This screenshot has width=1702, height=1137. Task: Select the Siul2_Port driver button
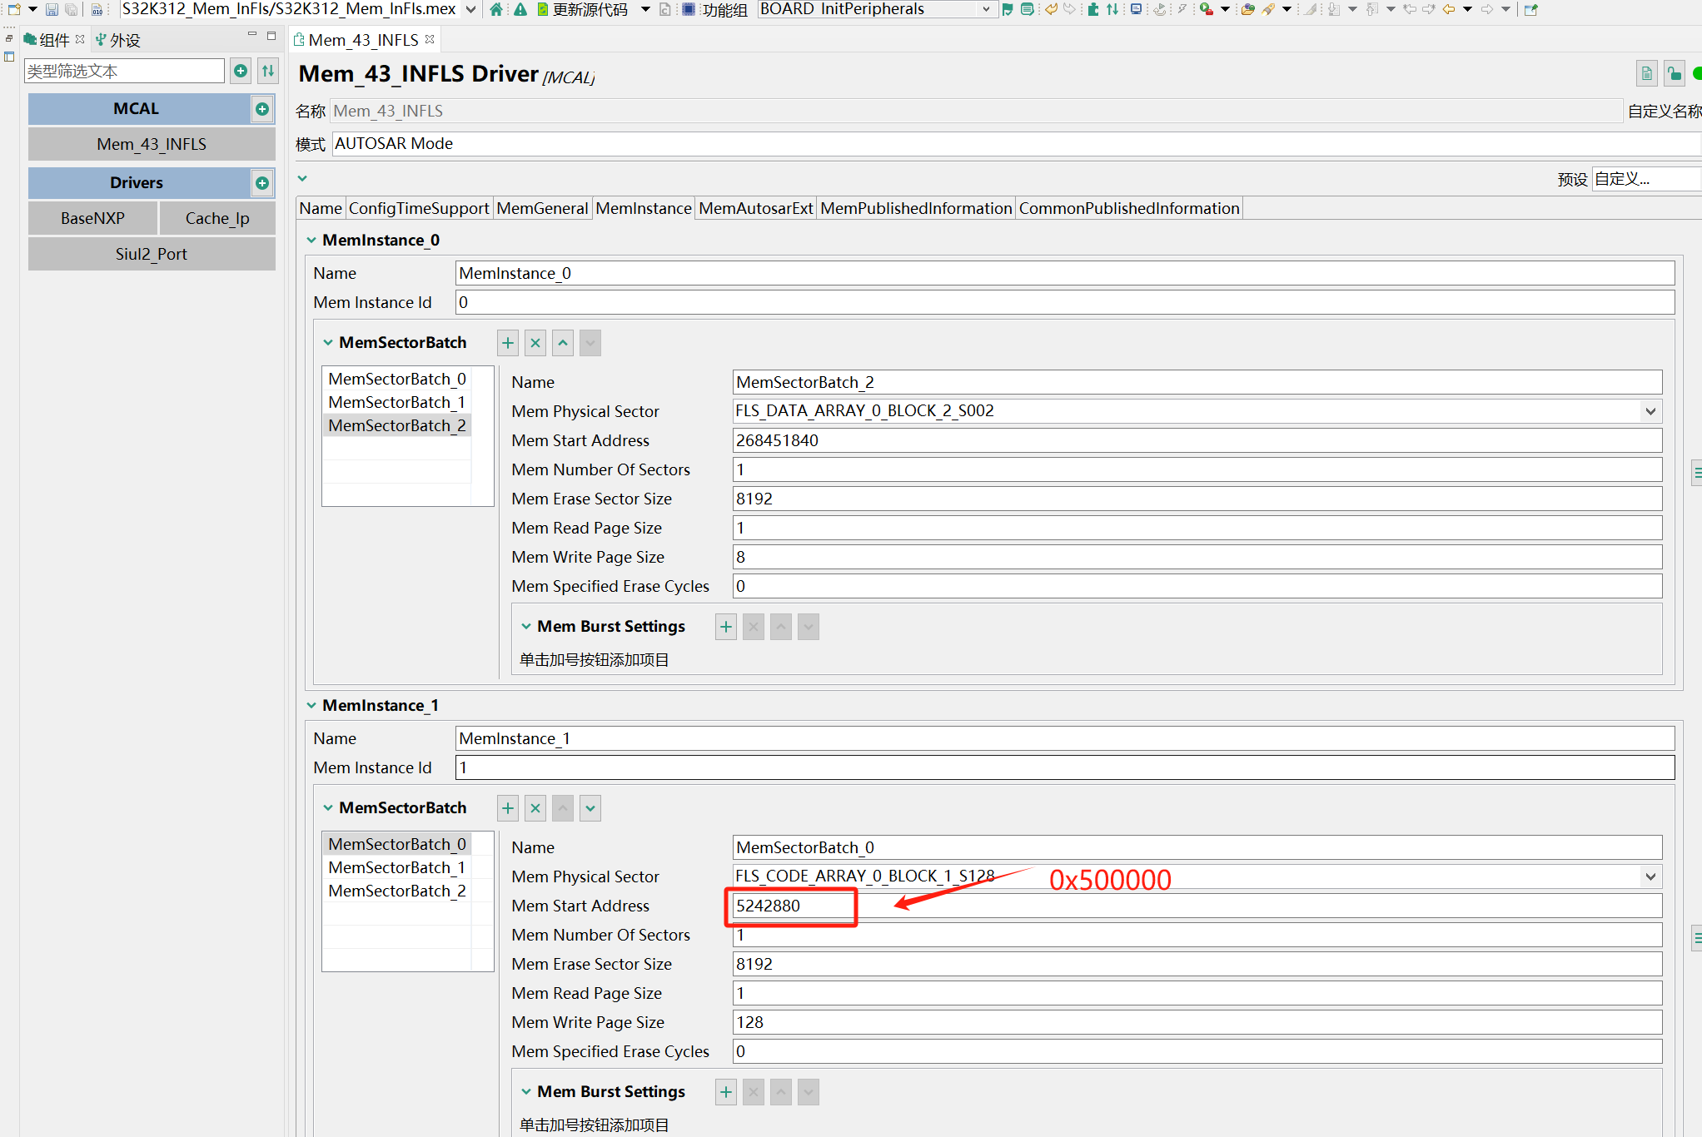(152, 254)
